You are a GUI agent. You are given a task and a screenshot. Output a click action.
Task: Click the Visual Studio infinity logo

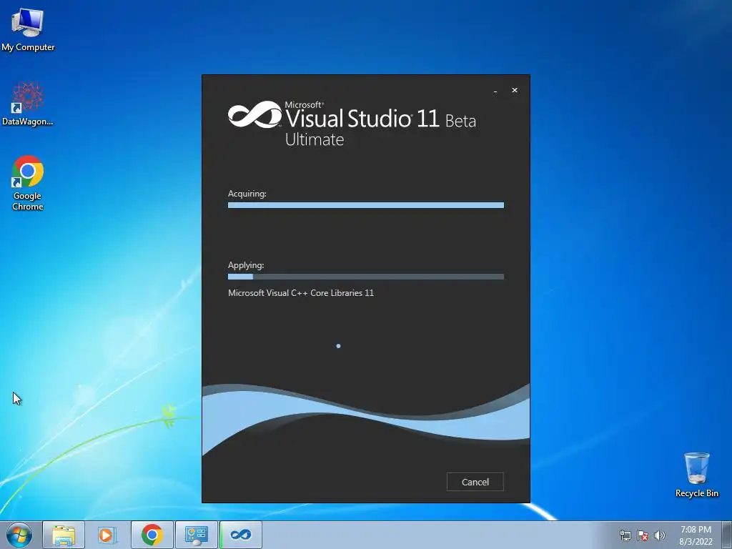click(x=254, y=114)
